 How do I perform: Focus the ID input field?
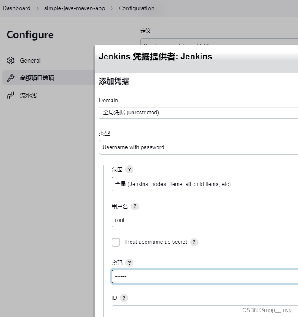coord(205,311)
